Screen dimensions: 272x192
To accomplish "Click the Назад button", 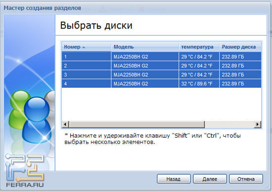I will click(x=174, y=179).
